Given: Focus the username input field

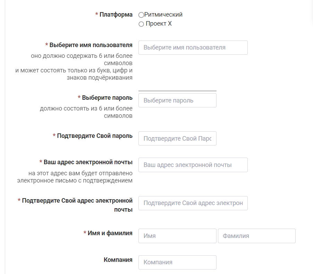Looking at the screenshot, I should (193, 47).
